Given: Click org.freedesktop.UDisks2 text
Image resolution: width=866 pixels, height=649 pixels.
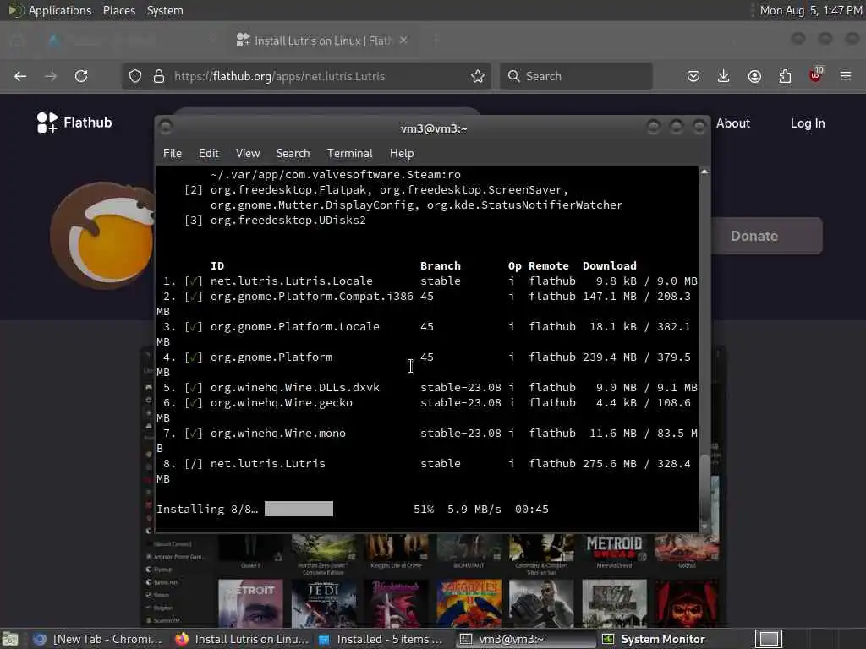Looking at the screenshot, I should (x=288, y=221).
